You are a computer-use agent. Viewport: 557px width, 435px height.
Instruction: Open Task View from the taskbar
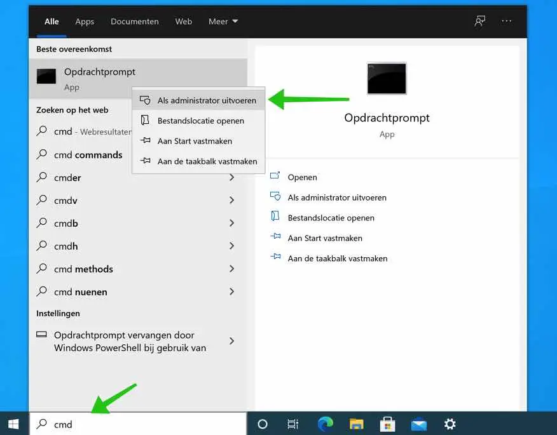click(x=292, y=424)
